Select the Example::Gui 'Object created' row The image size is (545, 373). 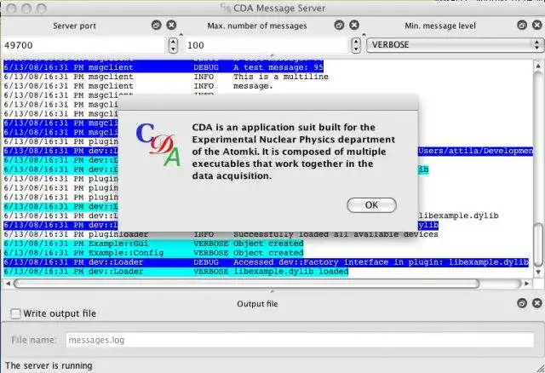point(153,244)
